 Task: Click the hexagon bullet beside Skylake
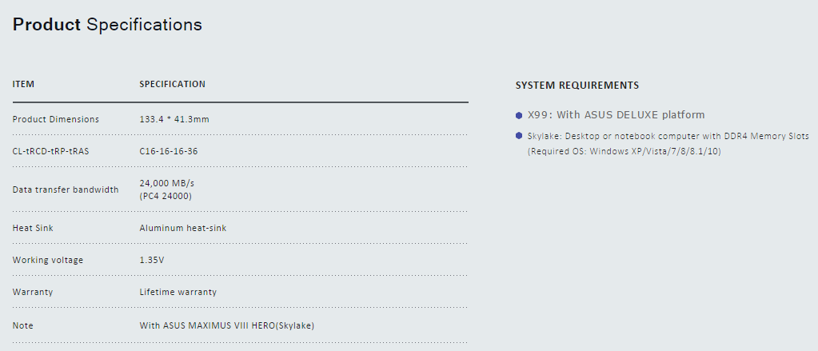[519, 136]
